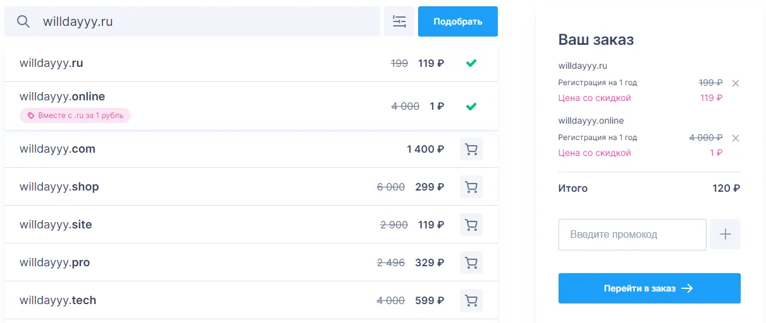
Task: Click the 'Вместе с .ru за 1 рубль' tag
Action: (75, 116)
